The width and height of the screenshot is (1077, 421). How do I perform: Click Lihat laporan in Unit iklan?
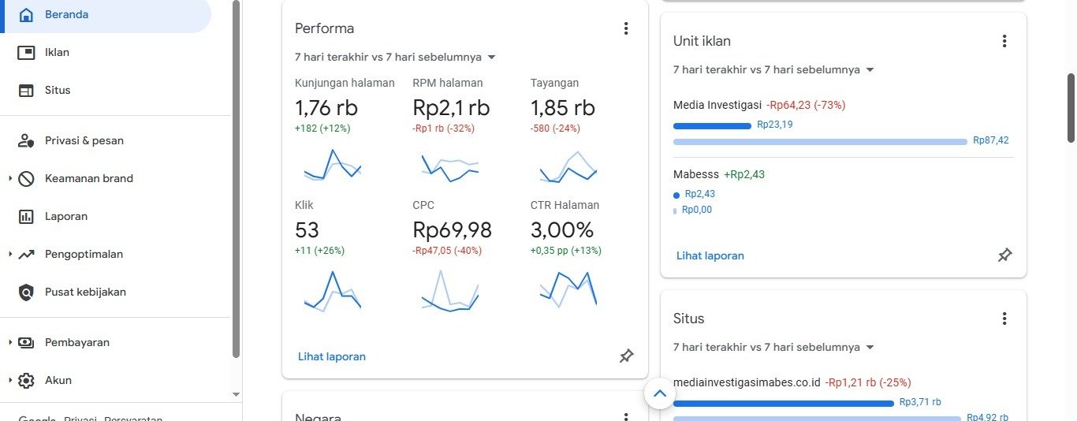[x=710, y=255]
